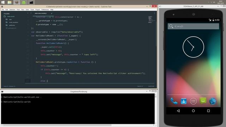
Task: Open package.json in the sidebar
Action: pyautogui.click(x=11, y=28)
